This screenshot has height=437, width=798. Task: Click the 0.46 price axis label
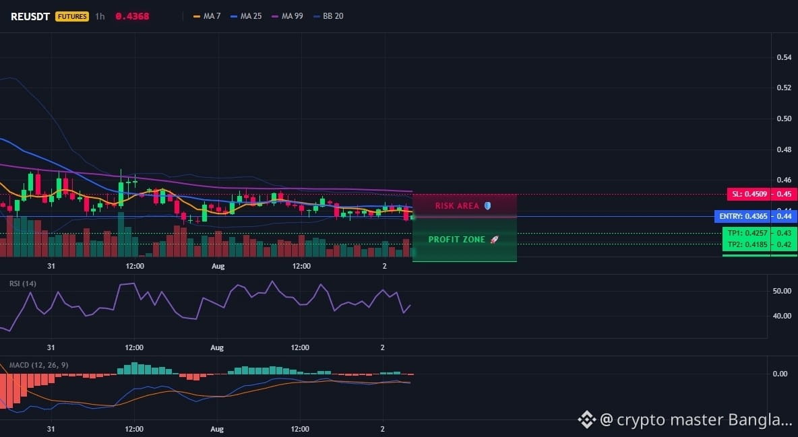784,180
